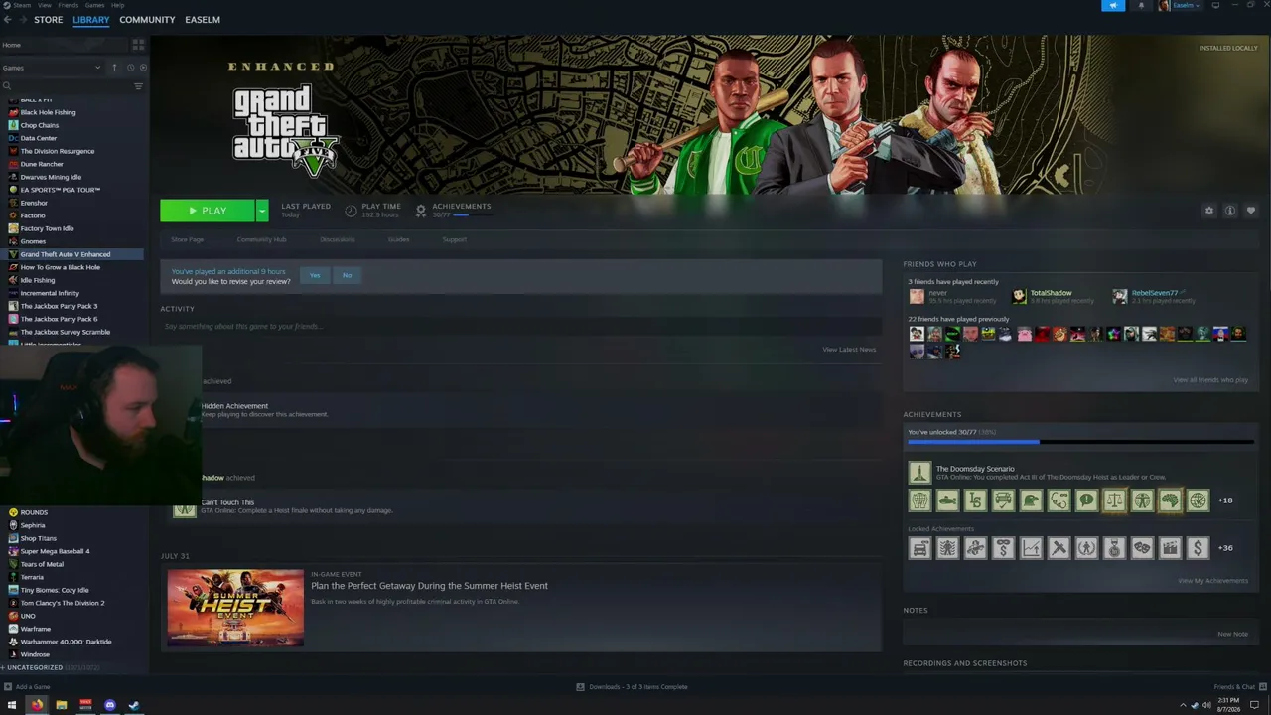This screenshot has height=715, width=1271.
Task: Select Home in the library sidebar
Action: pyautogui.click(x=65, y=45)
